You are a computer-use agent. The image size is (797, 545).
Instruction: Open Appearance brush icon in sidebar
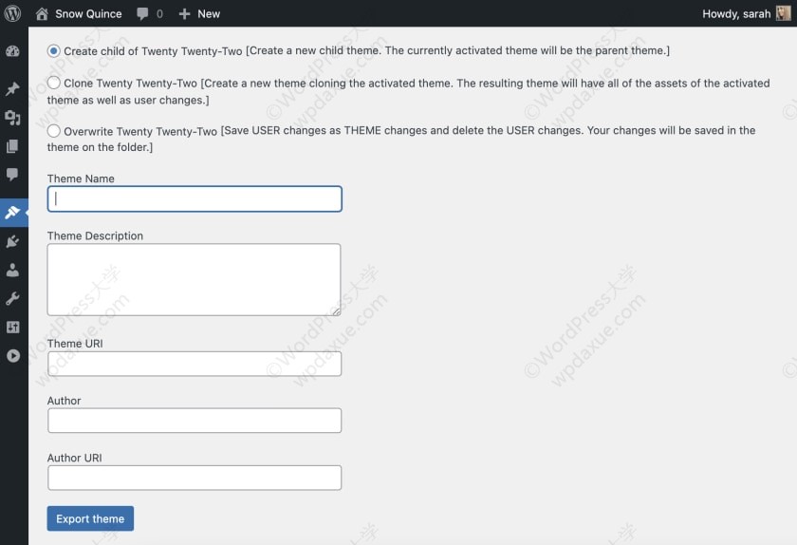(12, 212)
